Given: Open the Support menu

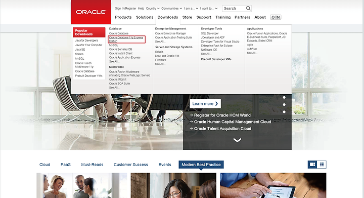Looking at the screenshot, I should [x=204, y=17].
